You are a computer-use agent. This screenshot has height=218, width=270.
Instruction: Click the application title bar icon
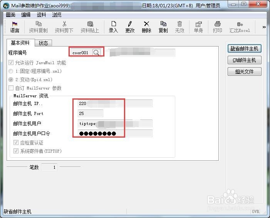[7, 6]
